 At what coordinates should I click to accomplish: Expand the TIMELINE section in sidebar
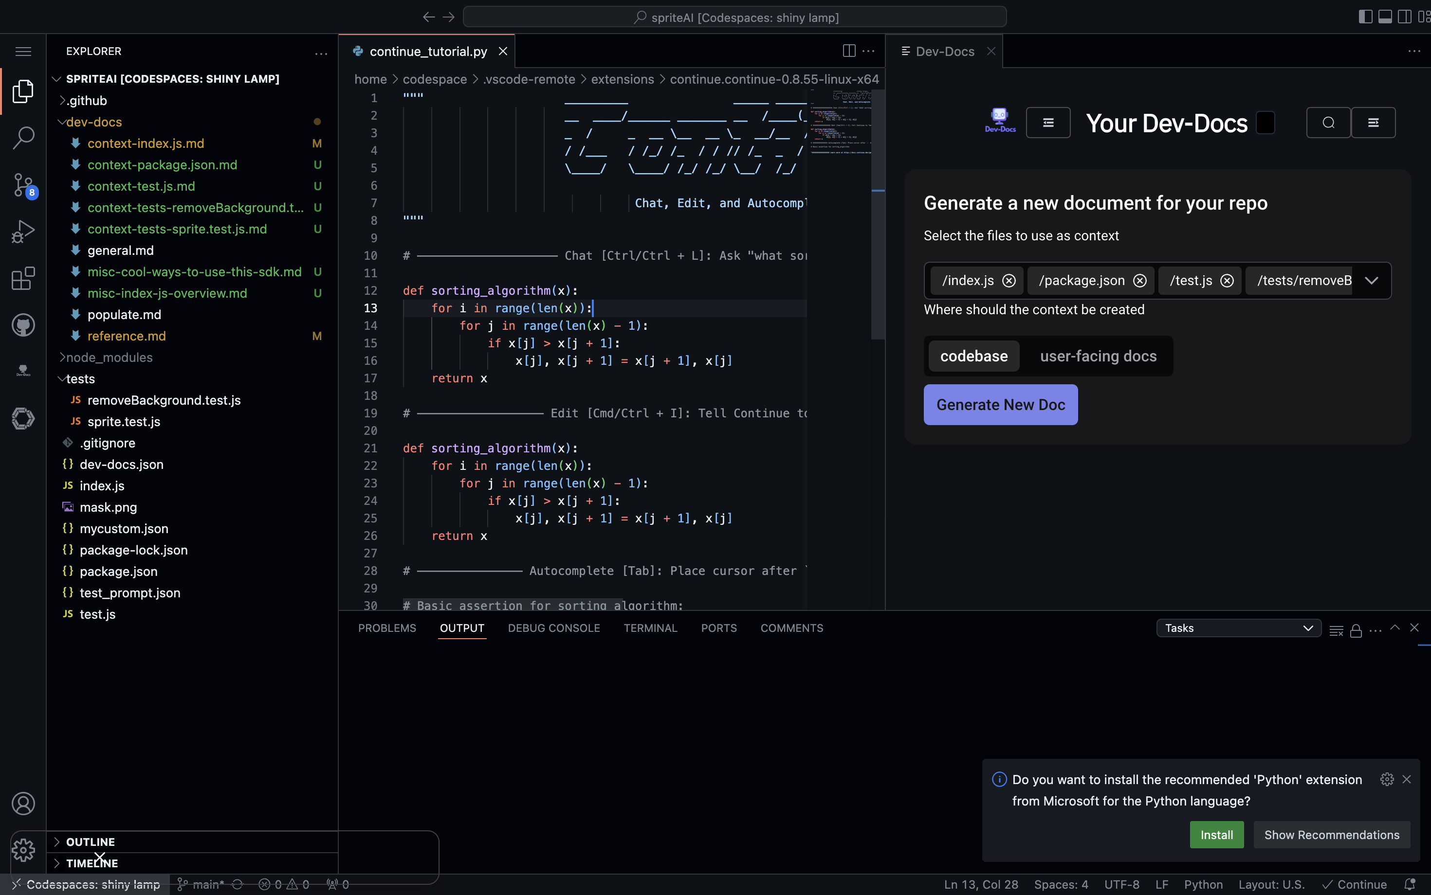click(92, 863)
